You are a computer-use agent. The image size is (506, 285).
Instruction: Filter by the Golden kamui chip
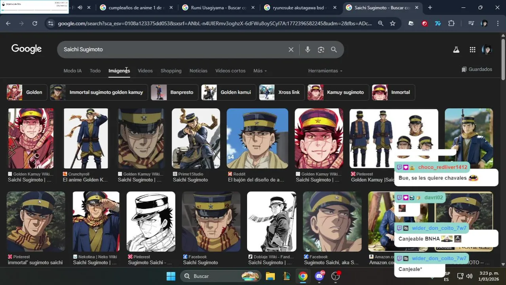pyautogui.click(x=229, y=92)
